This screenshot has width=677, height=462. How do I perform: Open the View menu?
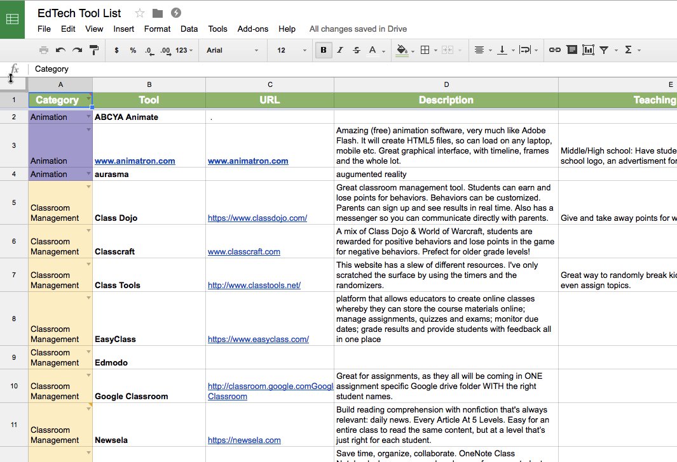tap(94, 29)
